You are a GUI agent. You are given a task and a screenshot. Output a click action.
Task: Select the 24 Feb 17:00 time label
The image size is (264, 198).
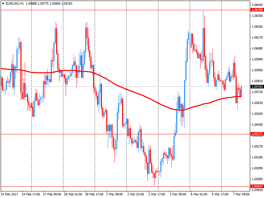click(x=31, y=194)
